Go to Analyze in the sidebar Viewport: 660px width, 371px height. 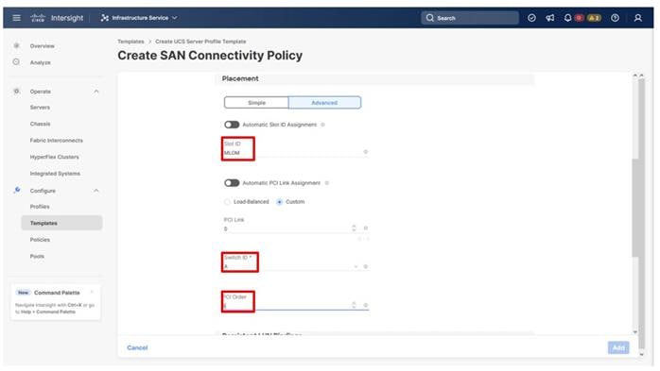tap(41, 62)
